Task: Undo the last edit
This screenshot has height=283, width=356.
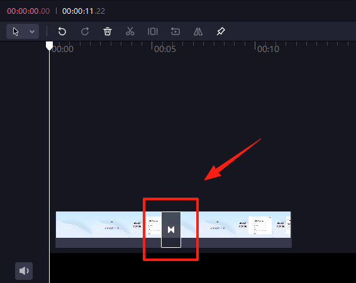Action: coord(62,31)
